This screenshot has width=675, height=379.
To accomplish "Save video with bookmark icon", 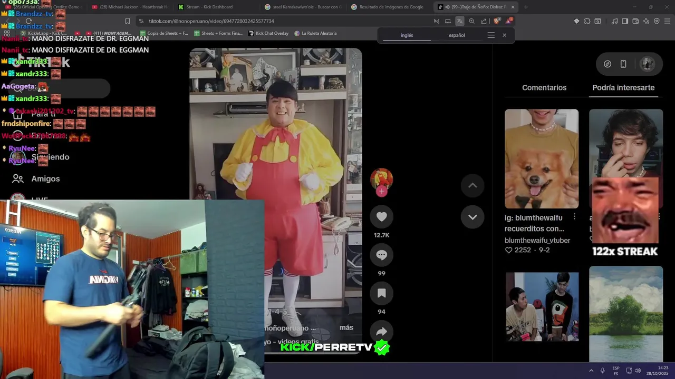I will (382, 293).
